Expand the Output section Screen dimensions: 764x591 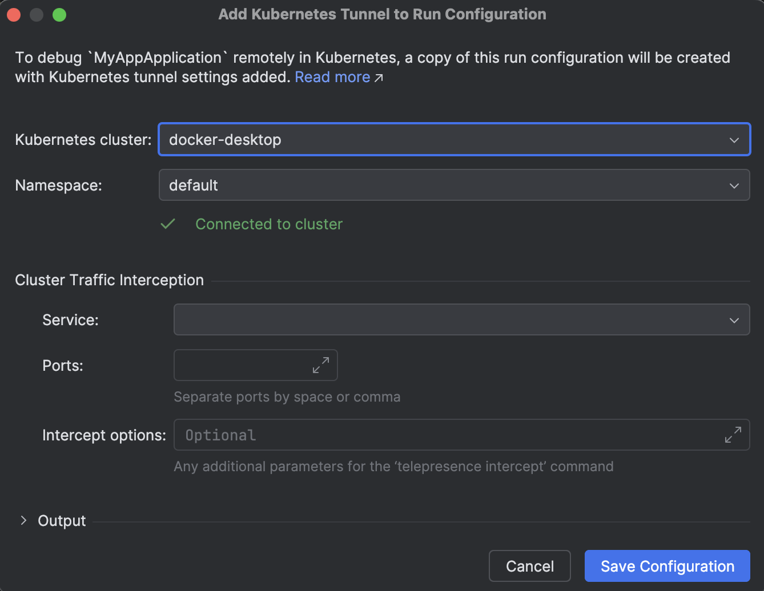pos(61,520)
